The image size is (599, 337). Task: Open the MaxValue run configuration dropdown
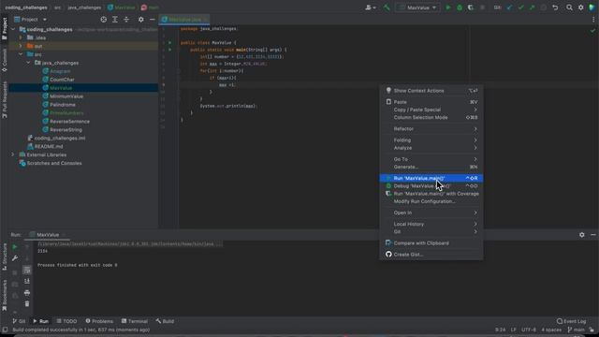pos(418,7)
